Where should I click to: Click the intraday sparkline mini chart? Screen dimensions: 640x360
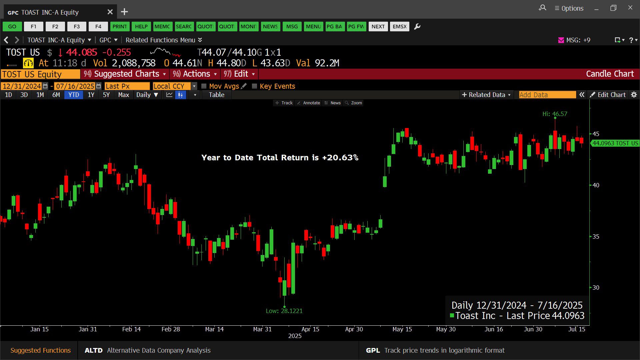[x=165, y=52]
